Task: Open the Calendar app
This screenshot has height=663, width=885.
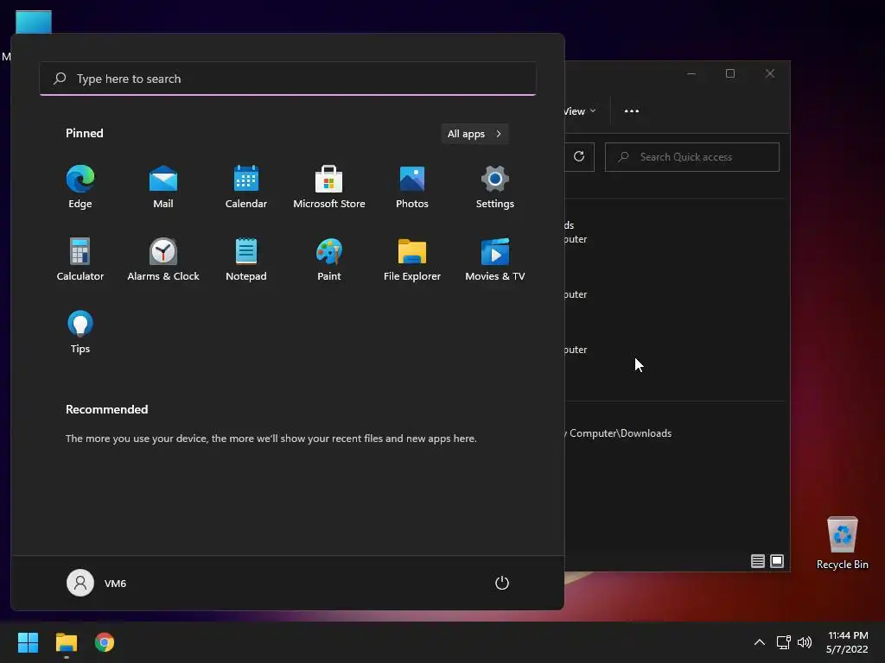Action: tap(246, 187)
